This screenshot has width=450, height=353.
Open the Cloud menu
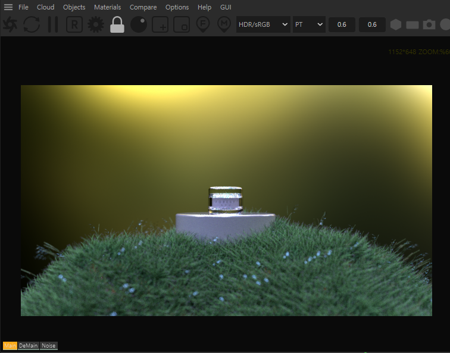(x=45, y=7)
